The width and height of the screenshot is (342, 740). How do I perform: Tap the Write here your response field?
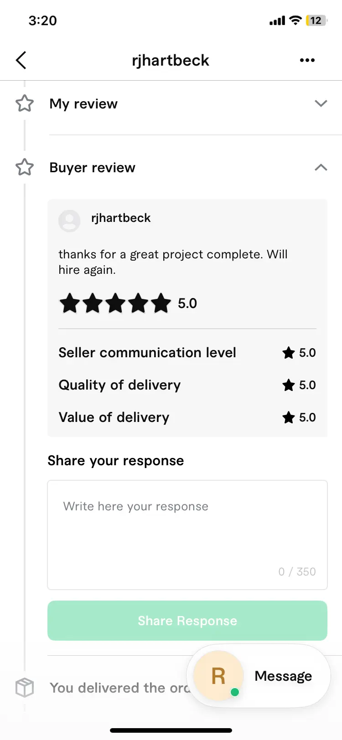coord(187,535)
